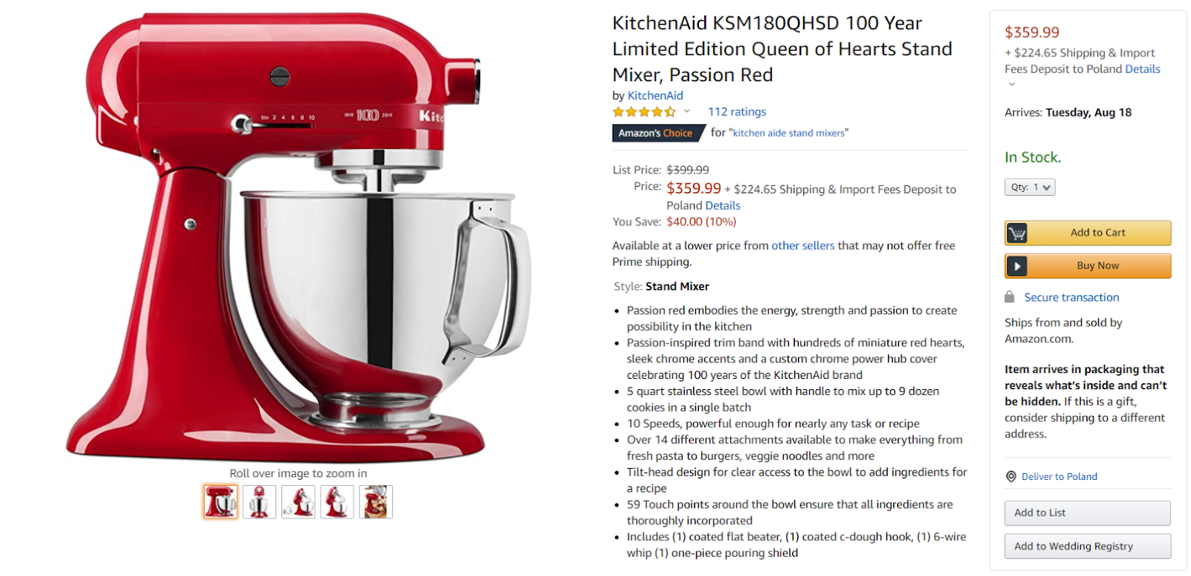This screenshot has height=576, width=1191.
Task: Click the play arrow icon on Buy Now
Action: pos(1017,266)
